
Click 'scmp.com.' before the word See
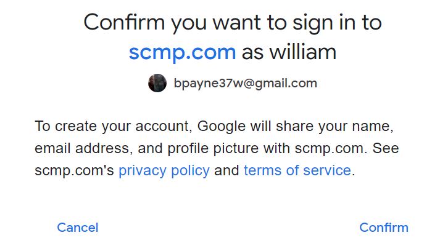(331, 148)
